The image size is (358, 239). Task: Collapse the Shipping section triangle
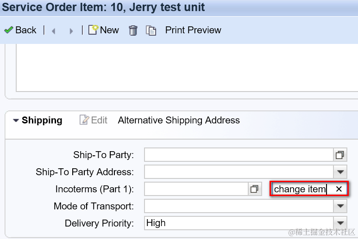pyautogui.click(x=16, y=121)
